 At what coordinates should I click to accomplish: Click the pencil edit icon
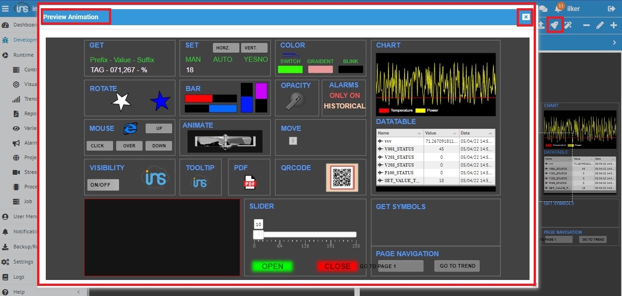point(600,25)
